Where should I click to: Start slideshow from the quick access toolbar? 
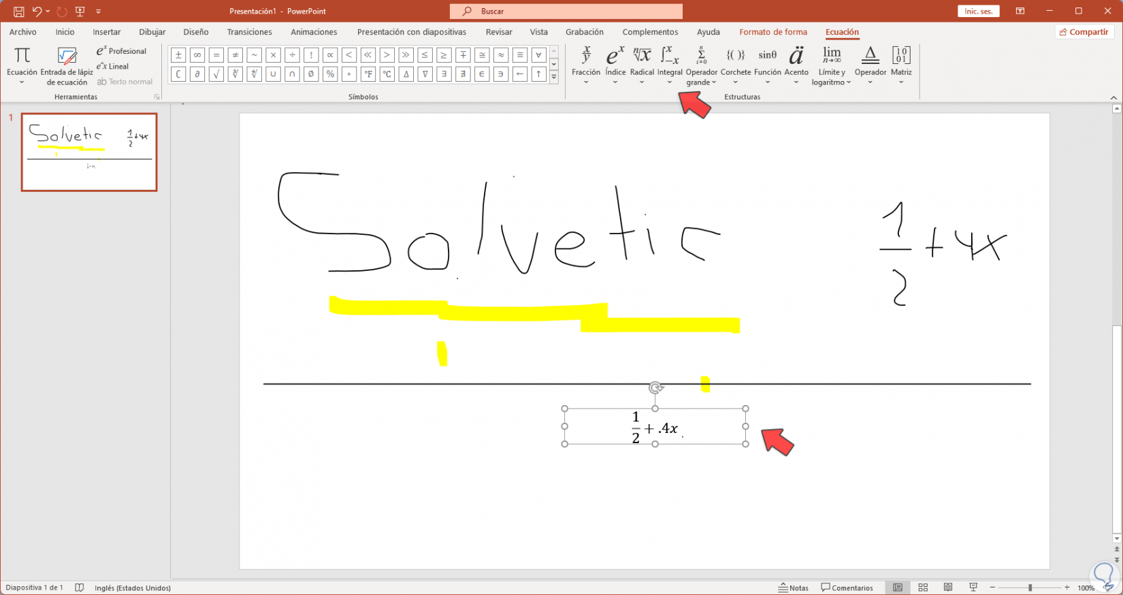80,12
